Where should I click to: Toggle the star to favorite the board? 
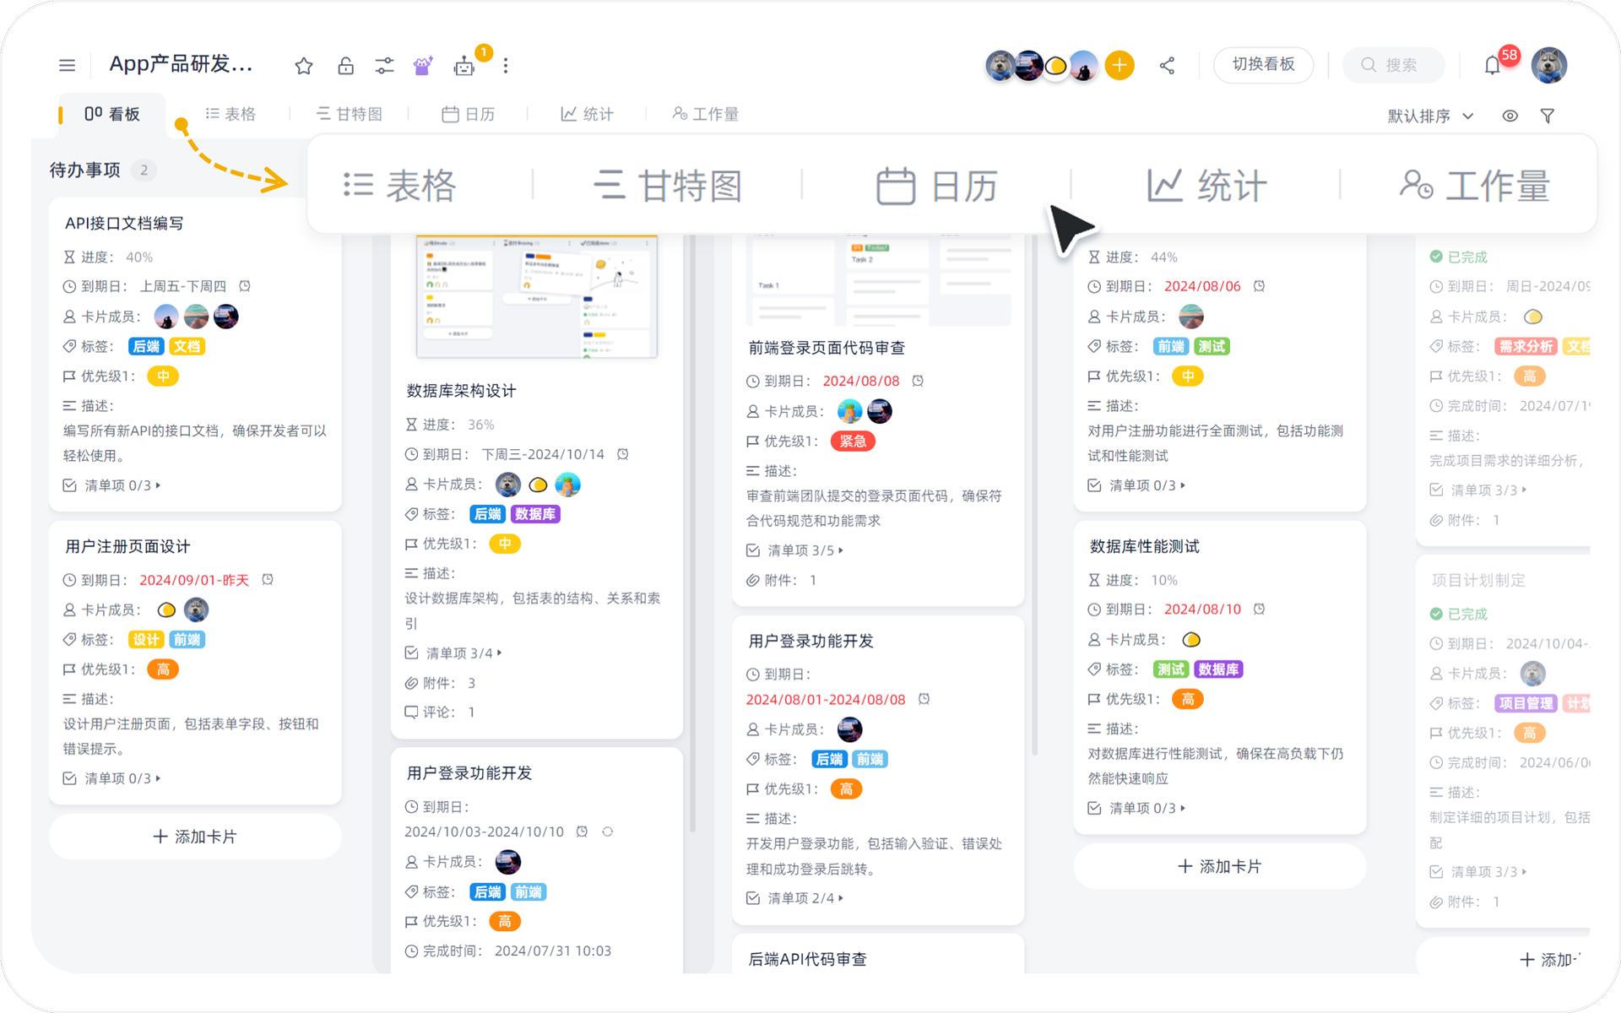[x=304, y=65]
